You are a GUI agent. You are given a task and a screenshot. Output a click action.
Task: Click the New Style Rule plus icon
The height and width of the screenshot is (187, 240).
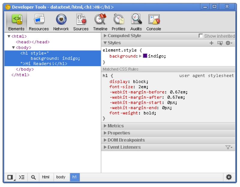click(x=211, y=43)
